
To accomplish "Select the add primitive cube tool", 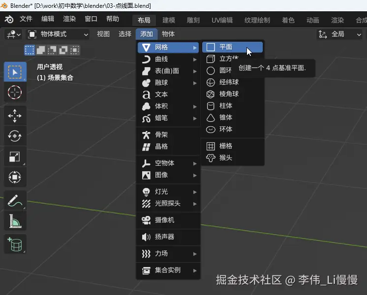I will click(x=15, y=244).
